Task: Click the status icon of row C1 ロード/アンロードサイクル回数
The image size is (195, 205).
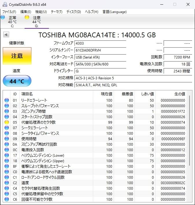Action: 7,177
